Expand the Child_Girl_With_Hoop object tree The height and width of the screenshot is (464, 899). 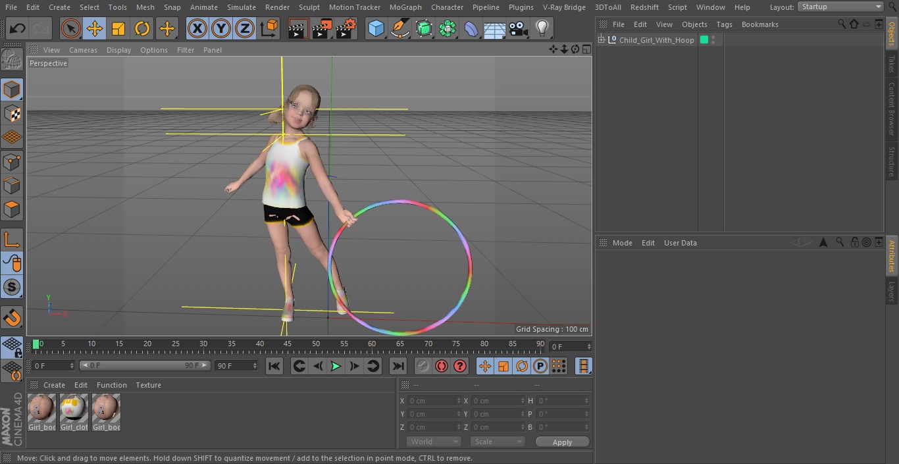601,40
